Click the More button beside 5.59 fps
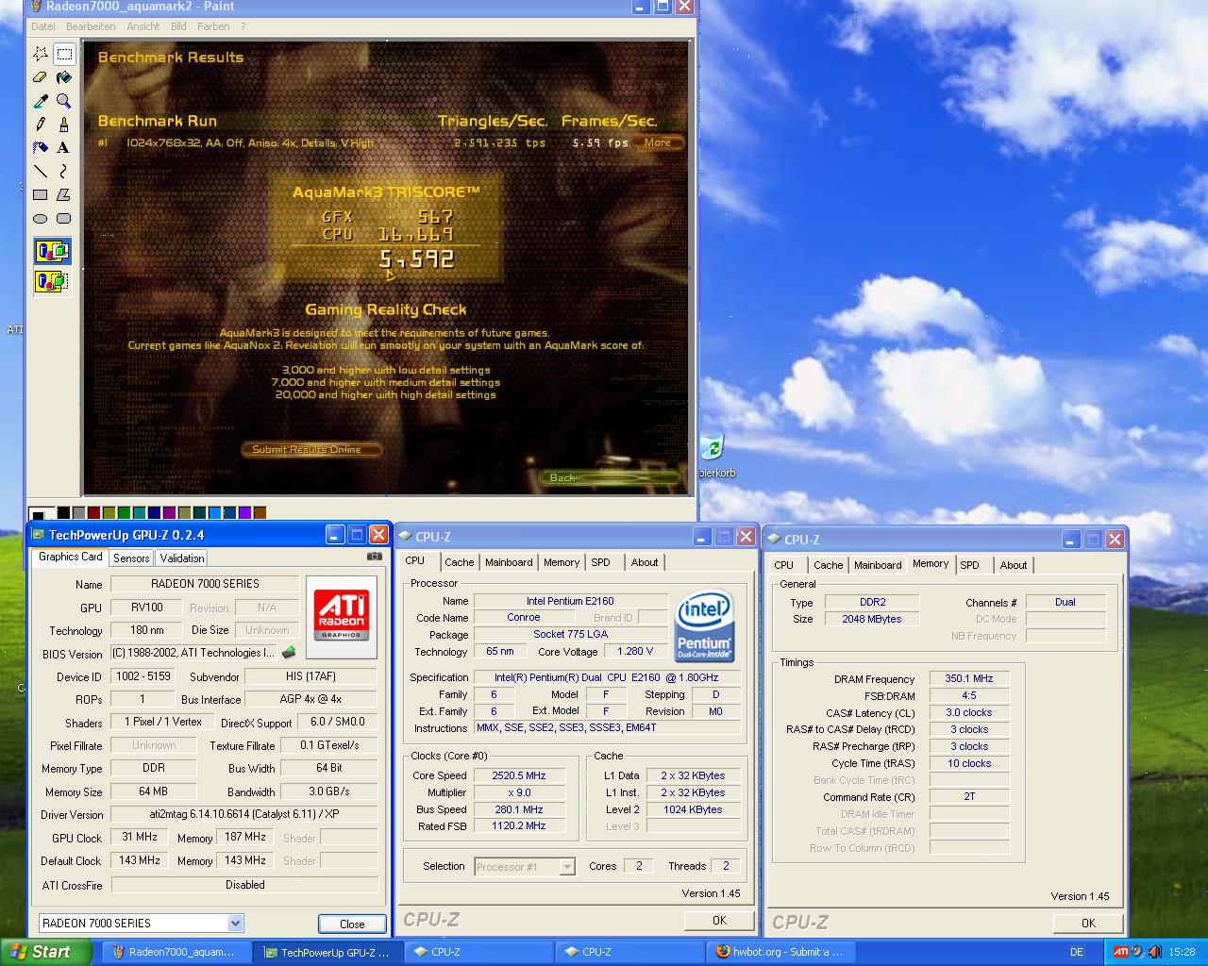Screen dimensions: 1208x966 658,142
